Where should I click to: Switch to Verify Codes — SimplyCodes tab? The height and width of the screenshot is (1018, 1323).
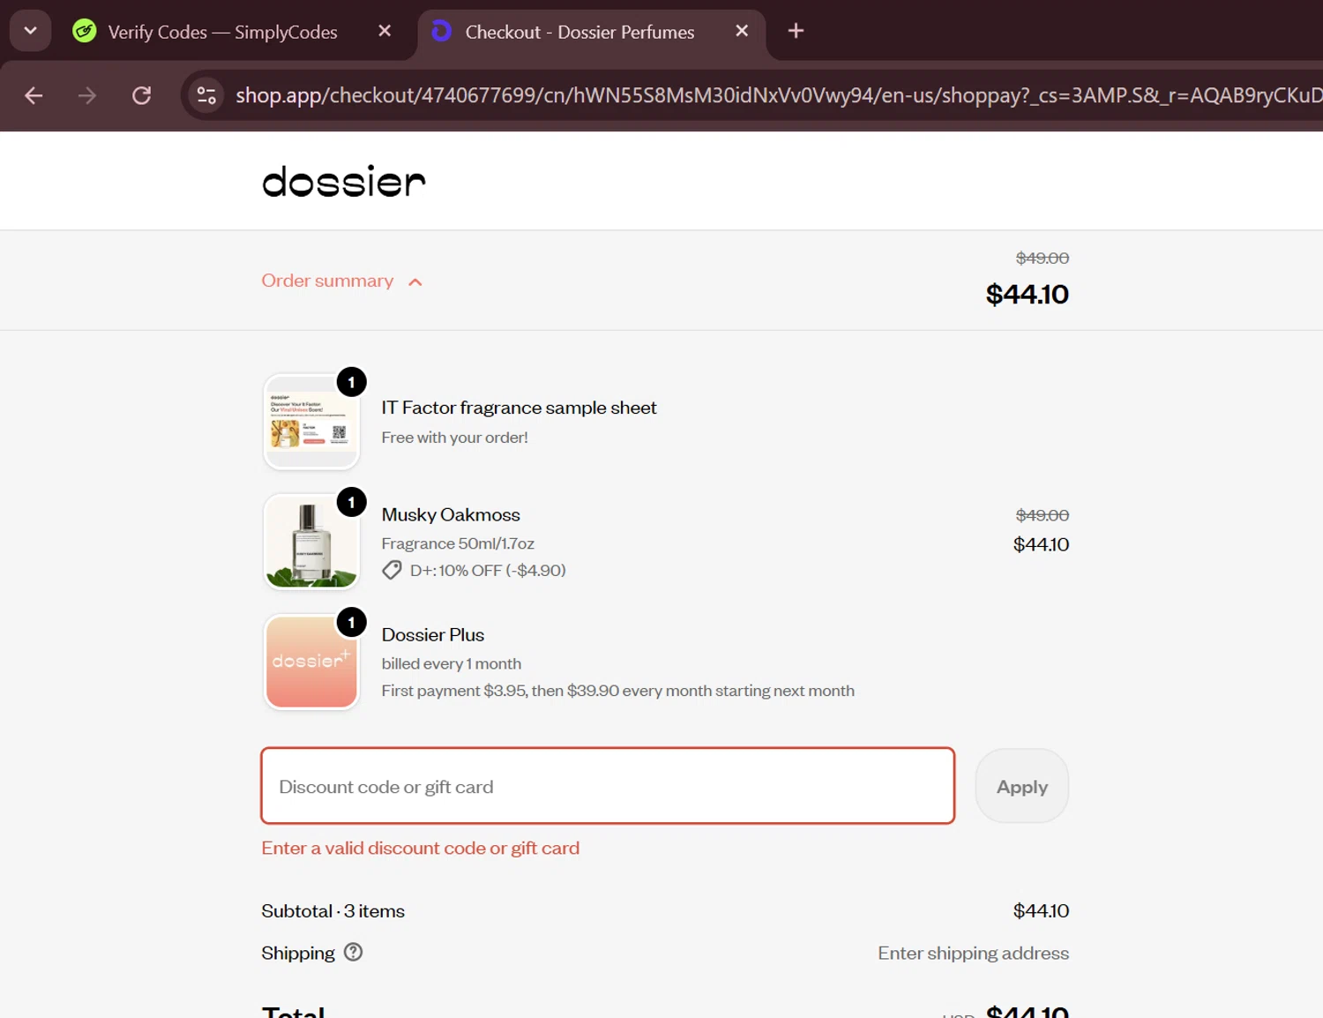click(x=222, y=32)
